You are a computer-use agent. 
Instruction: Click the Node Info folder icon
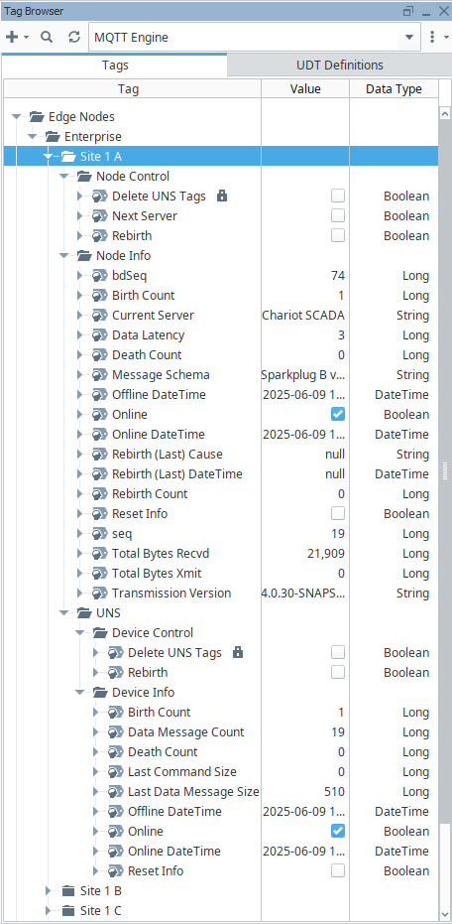[x=85, y=256]
